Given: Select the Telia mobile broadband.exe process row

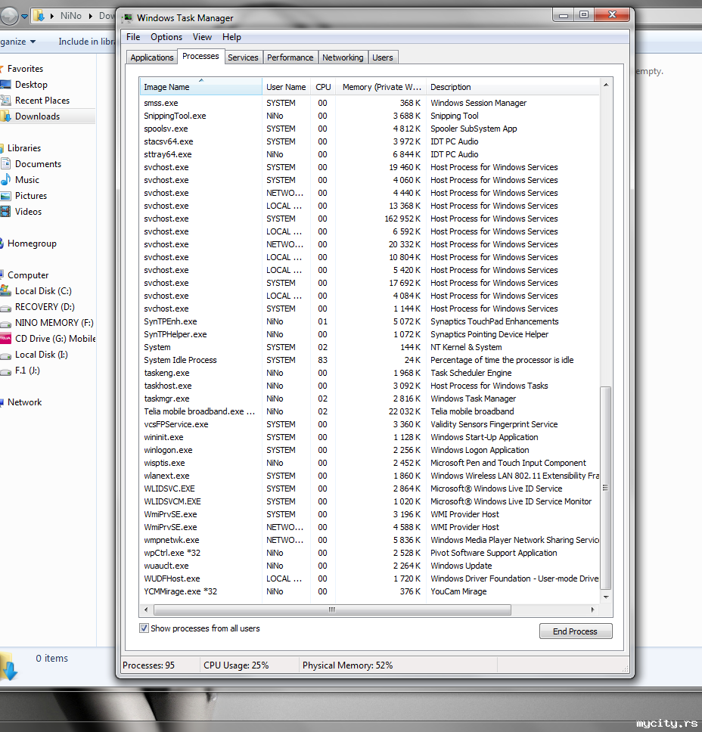Looking at the screenshot, I should tap(369, 411).
